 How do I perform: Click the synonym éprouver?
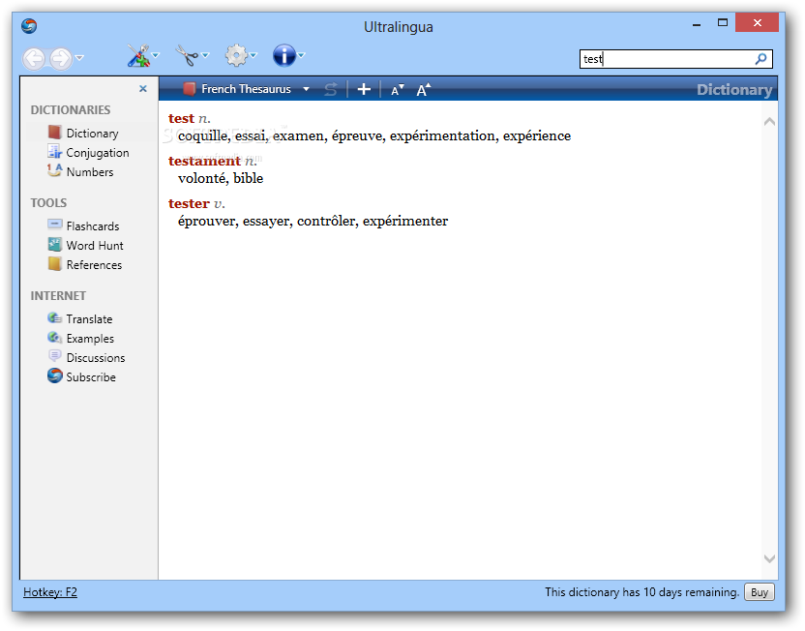[207, 222]
